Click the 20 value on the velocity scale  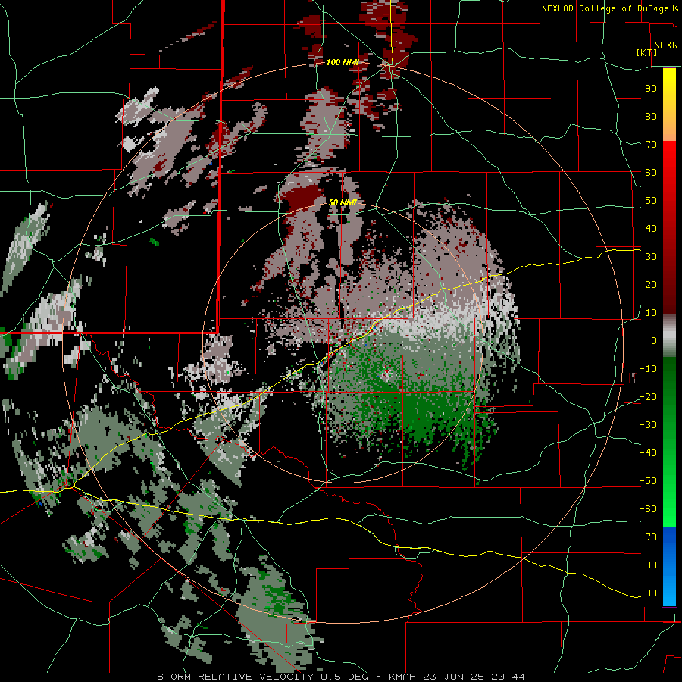651,284
